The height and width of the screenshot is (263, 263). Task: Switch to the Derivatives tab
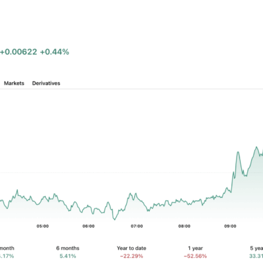pos(46,84)
